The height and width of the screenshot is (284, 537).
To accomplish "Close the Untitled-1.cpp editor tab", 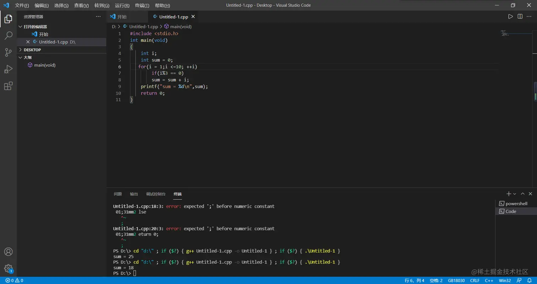I will [x=193, y=17].
